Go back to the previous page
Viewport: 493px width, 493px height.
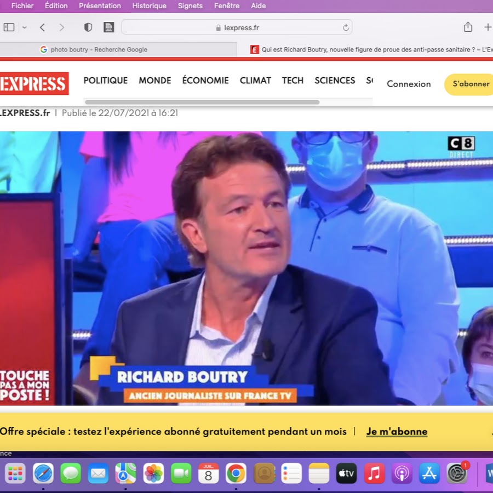[42, 28]
